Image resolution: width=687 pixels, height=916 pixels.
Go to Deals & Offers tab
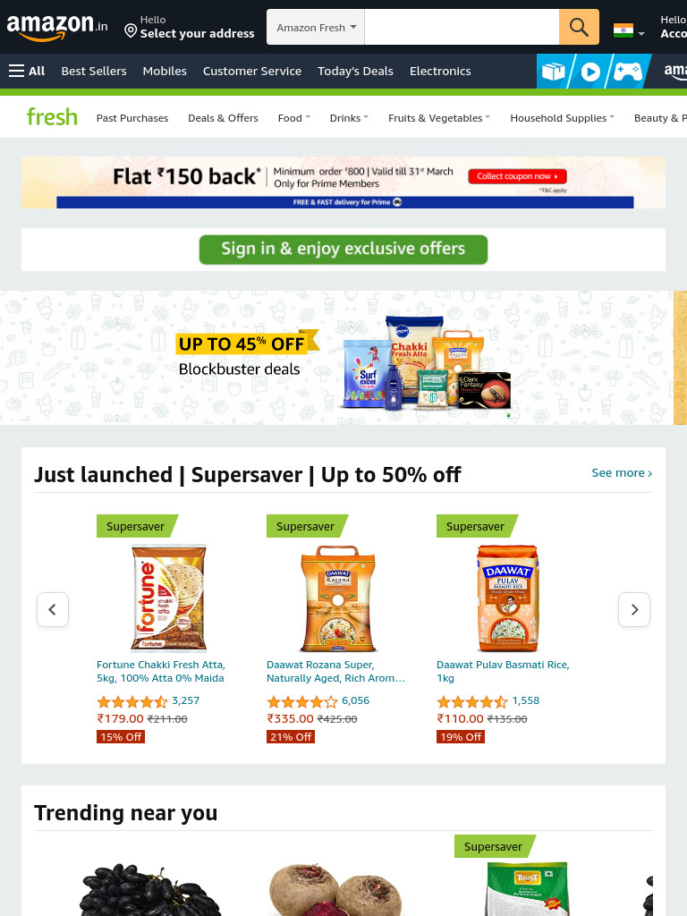[223, 118]
